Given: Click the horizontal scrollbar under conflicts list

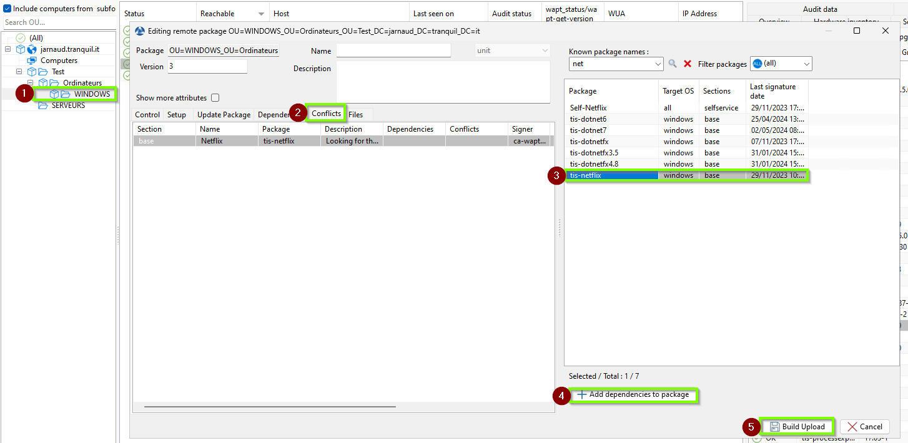Looking at the screenshot, I should (270, 407).
